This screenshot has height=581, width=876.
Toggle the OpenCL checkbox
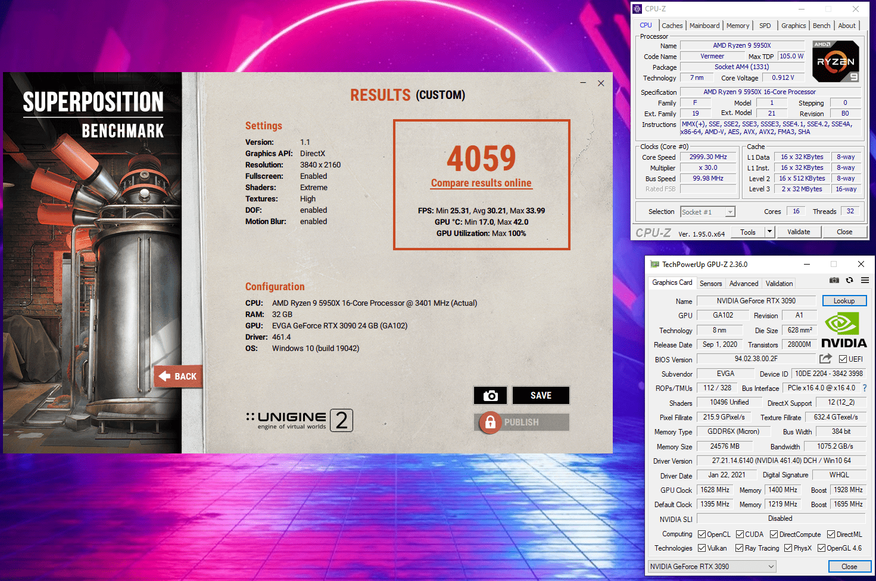[x=702, y=535]
